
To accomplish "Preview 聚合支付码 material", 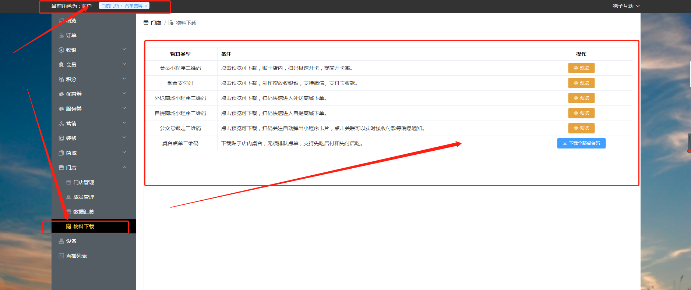I will pos(581,83).
